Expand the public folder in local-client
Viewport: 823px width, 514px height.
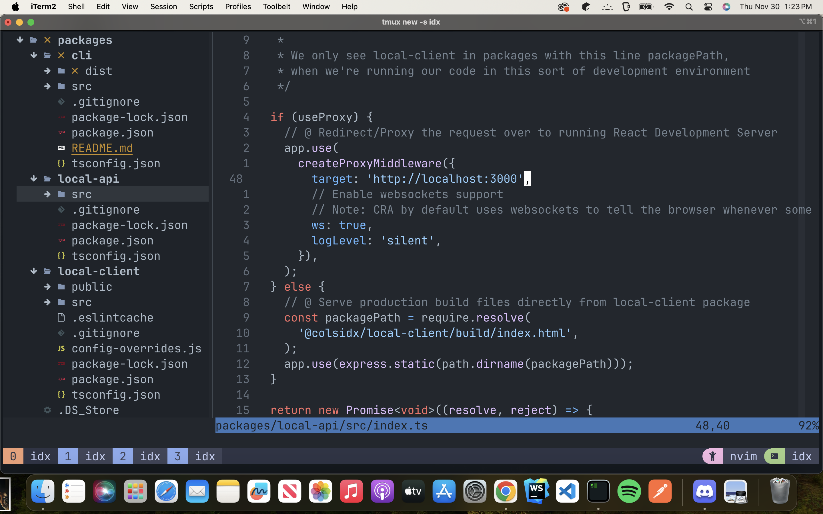(47, 287)
